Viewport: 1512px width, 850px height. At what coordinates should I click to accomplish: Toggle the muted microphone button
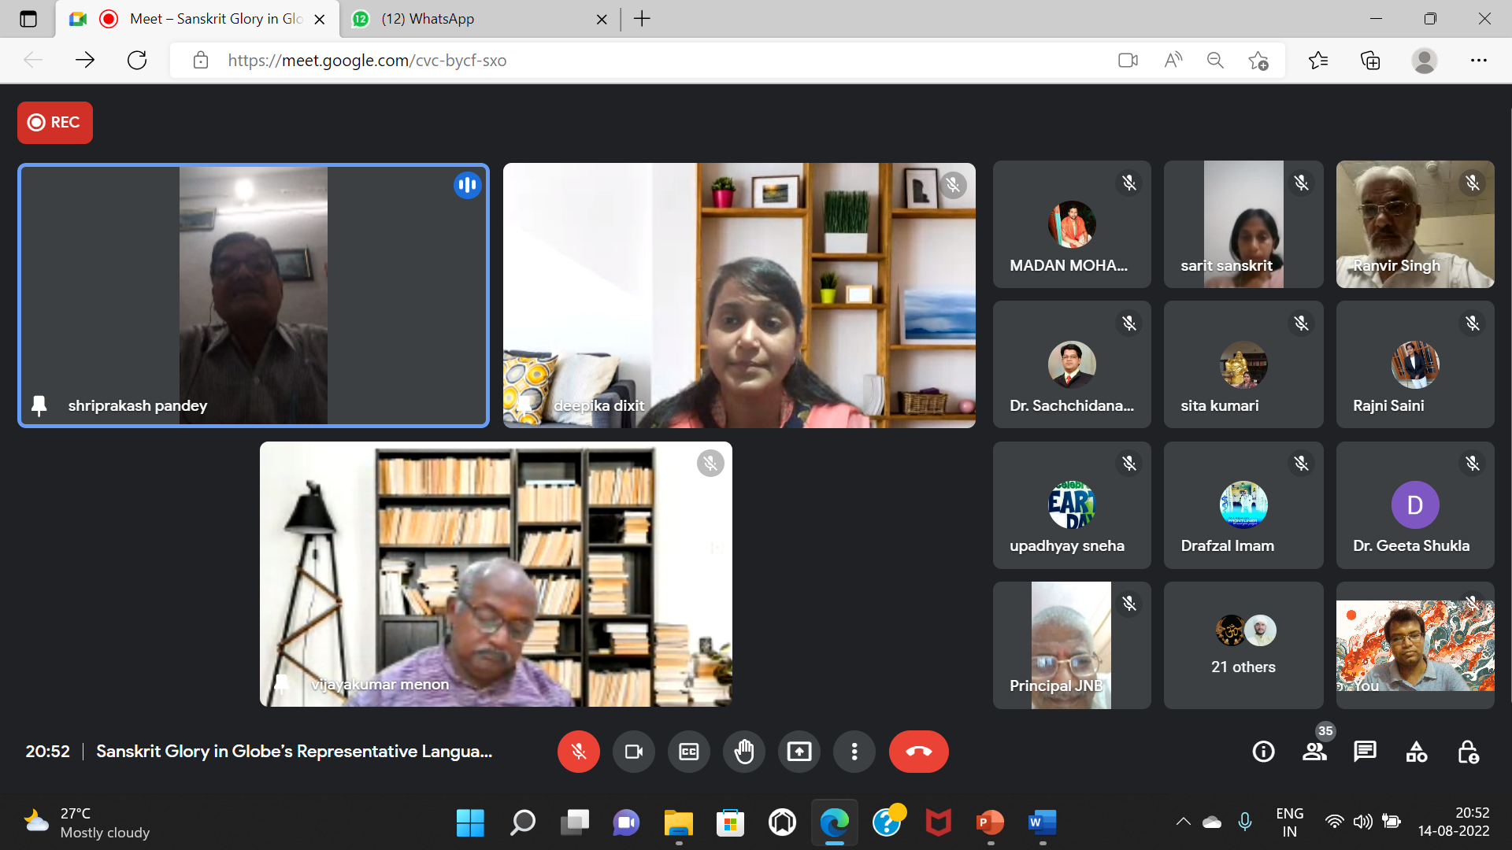[578, 752]
